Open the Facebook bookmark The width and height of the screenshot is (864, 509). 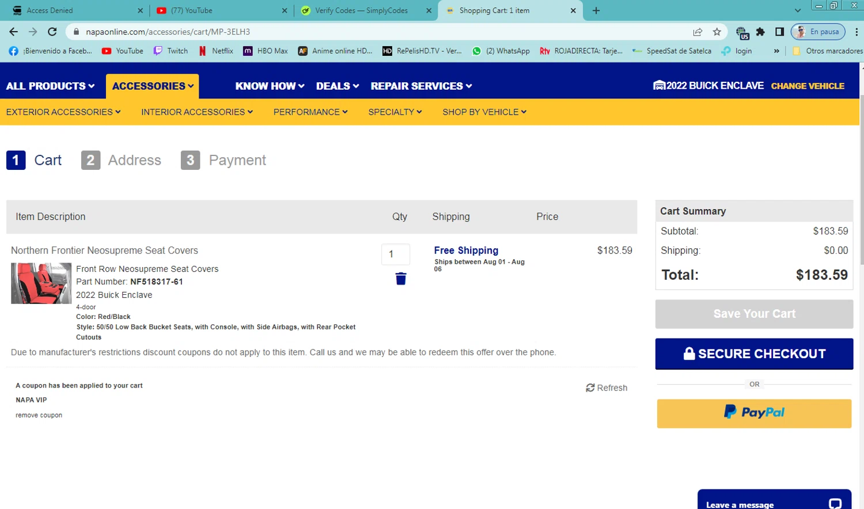pos(50,51)
